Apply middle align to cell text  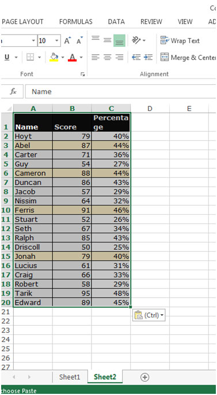(x=108, y=40)
